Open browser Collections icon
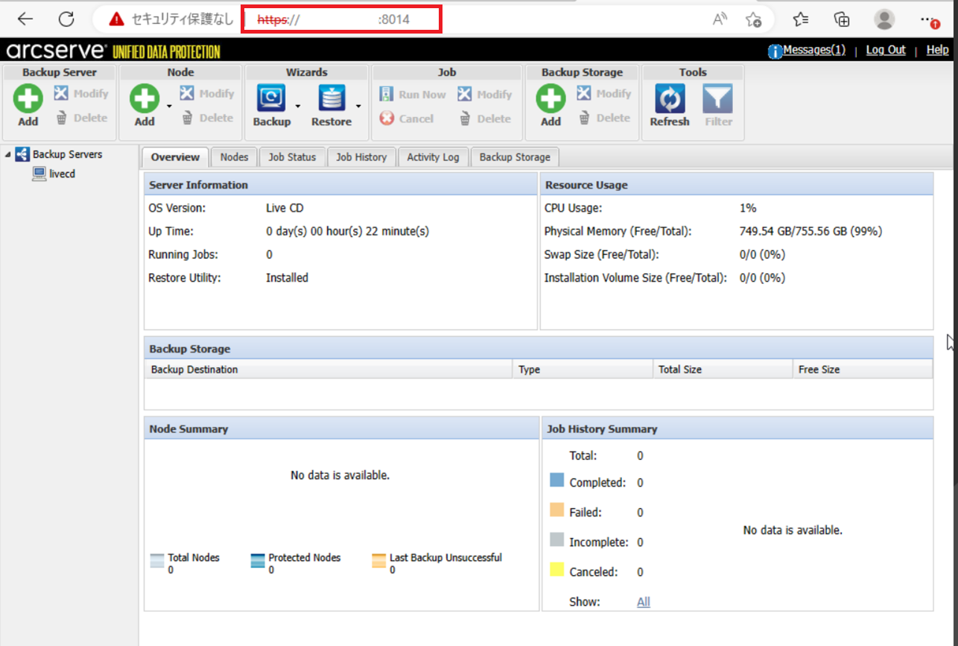This screenshot has width=958, height=646. (842, 19)
